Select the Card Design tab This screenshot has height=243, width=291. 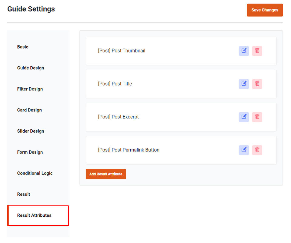(x=29, y=110)
